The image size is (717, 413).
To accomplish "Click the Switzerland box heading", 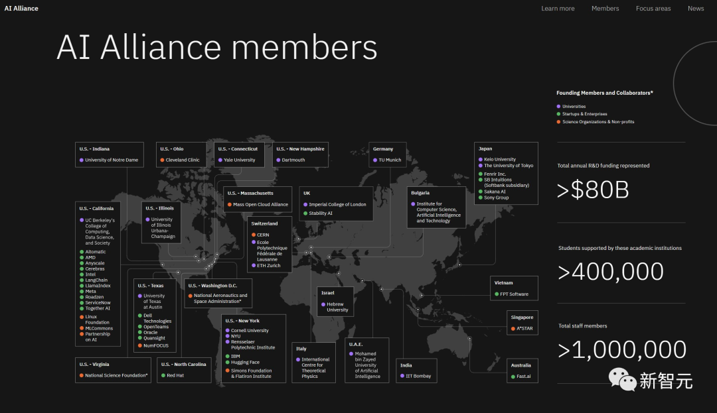I will coord(264,223).
